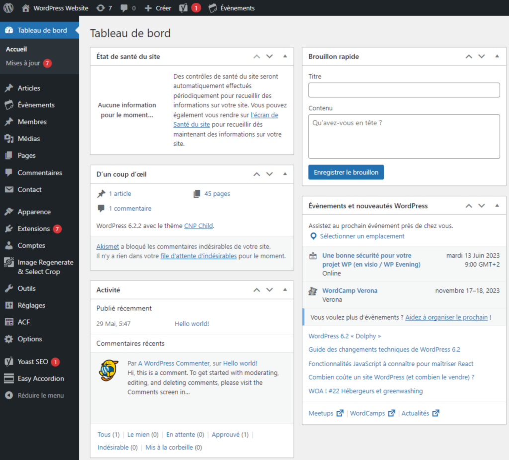Open the Sélectionner un emplacement link
The width and height of the screenshot is (509, 460).
point(362,236)
